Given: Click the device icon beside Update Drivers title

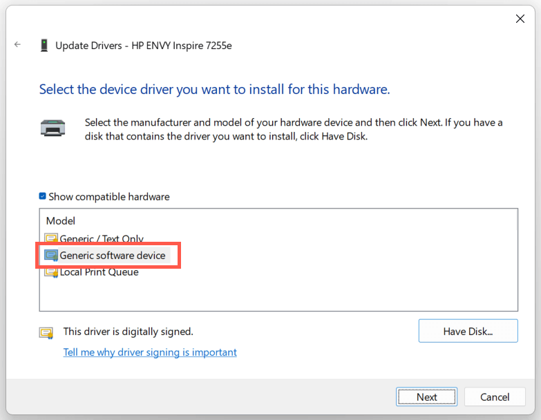Looking at the screenshot, I should click(x=44, y=46).
